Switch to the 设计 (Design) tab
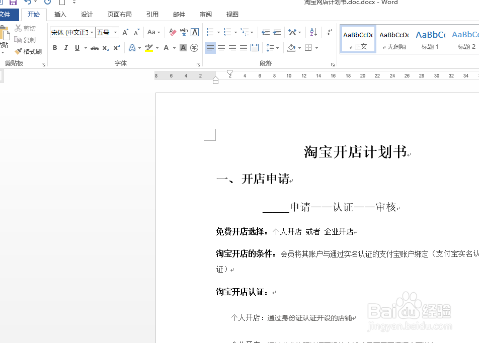The image size is (479, 343). (87, 15)
